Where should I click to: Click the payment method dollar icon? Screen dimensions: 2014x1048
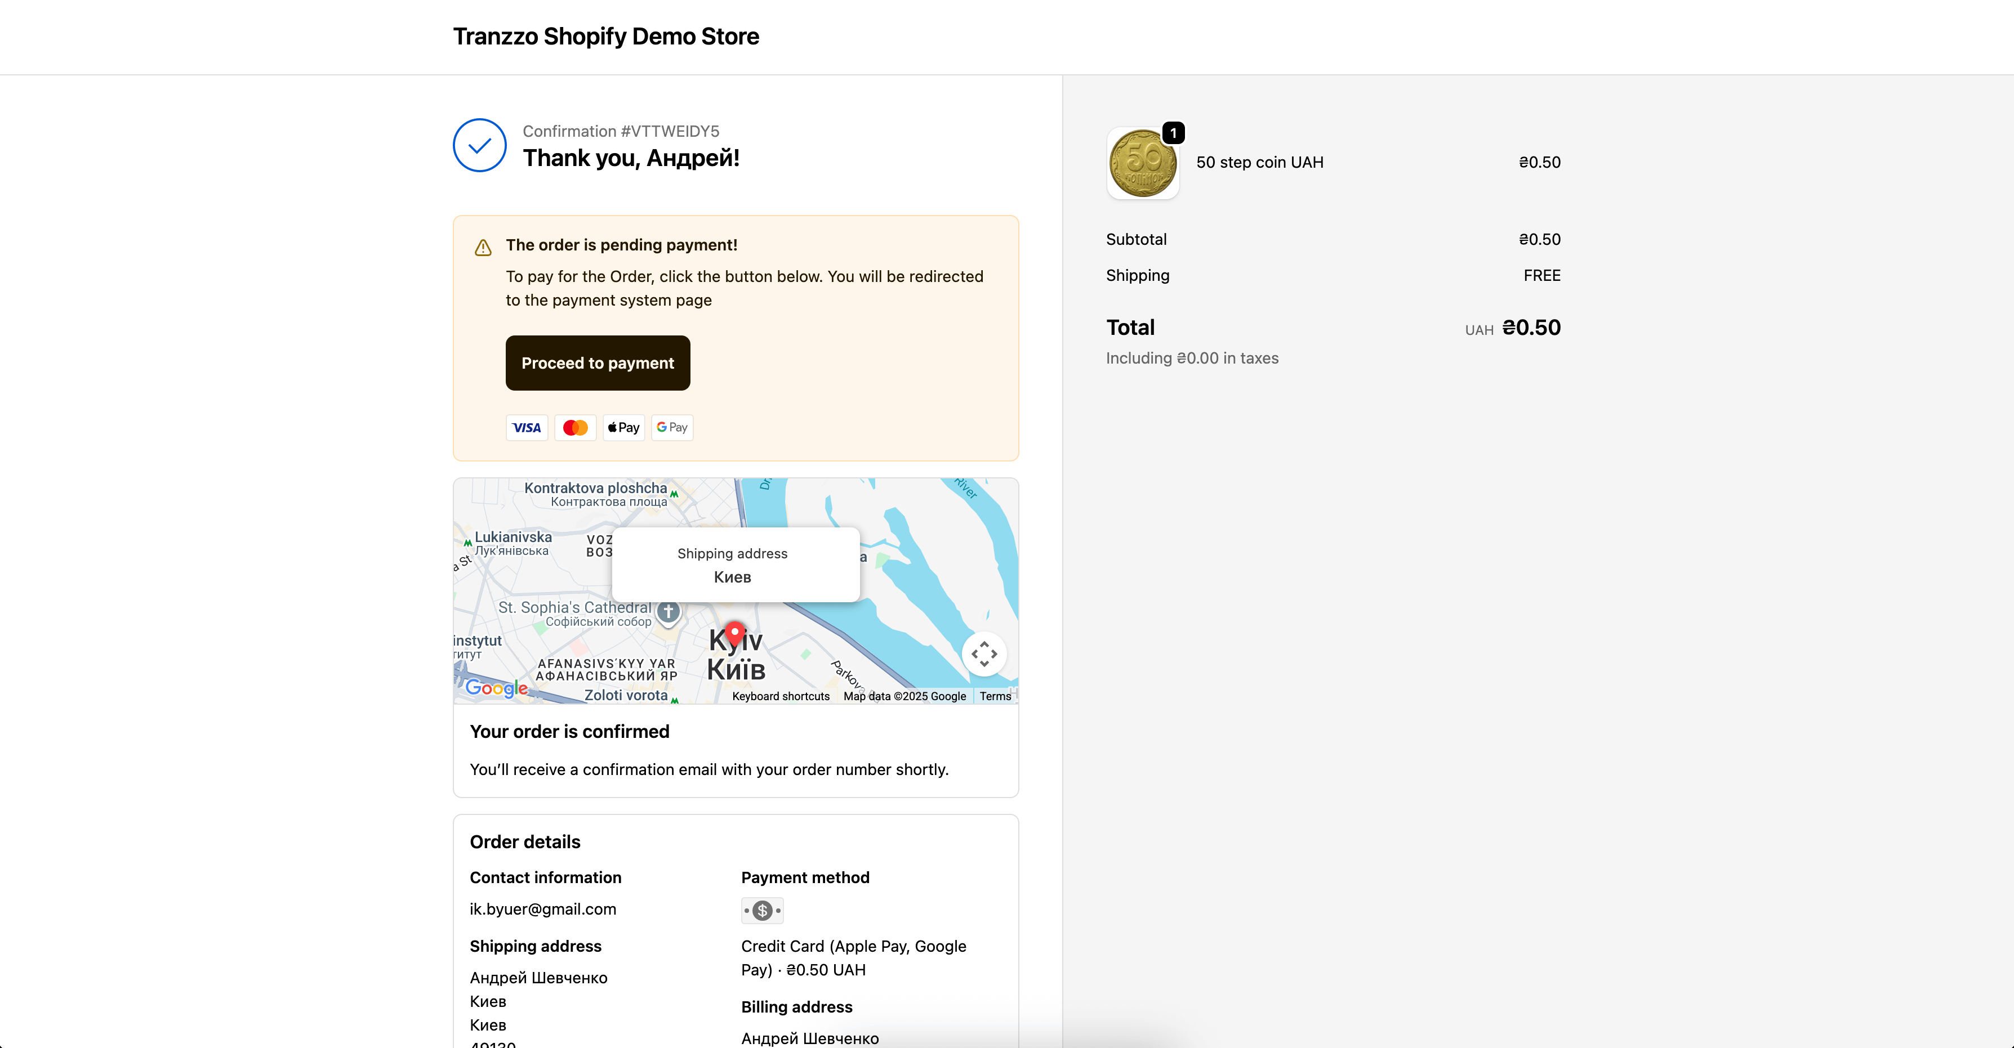click(762, 911)
